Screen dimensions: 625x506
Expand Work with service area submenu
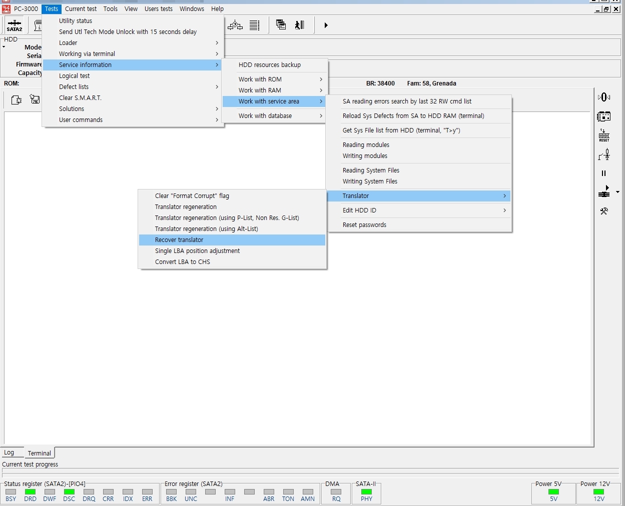coord(275,101)
